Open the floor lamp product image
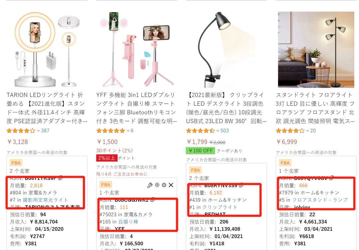This screenshot has width=359, height=250. tap(316, 50)
